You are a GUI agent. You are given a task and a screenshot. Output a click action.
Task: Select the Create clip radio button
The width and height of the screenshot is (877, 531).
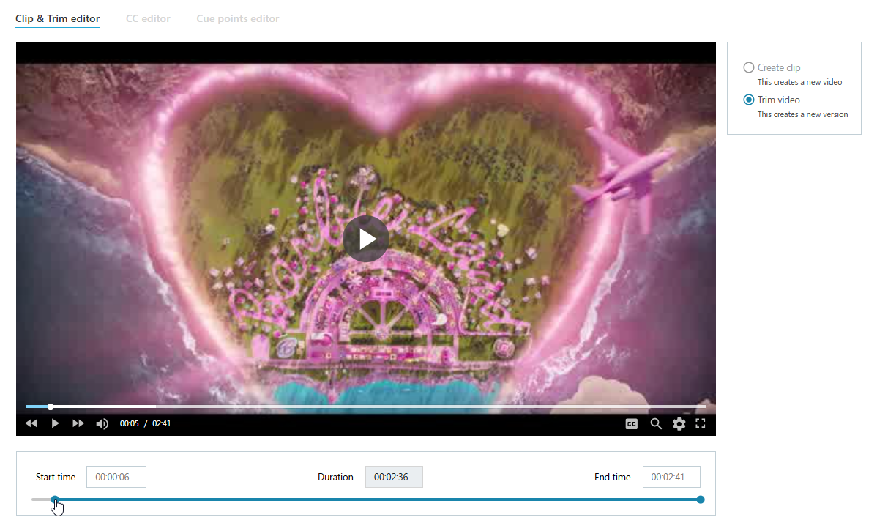748,67
